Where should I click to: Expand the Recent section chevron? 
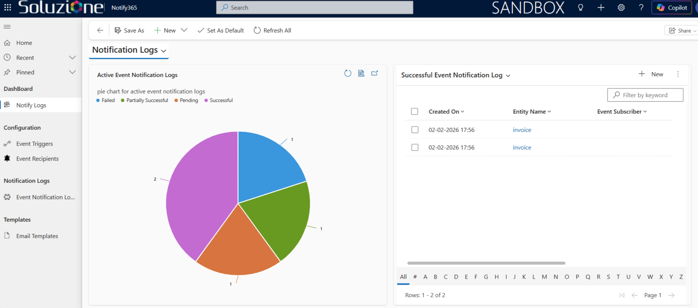72,58
